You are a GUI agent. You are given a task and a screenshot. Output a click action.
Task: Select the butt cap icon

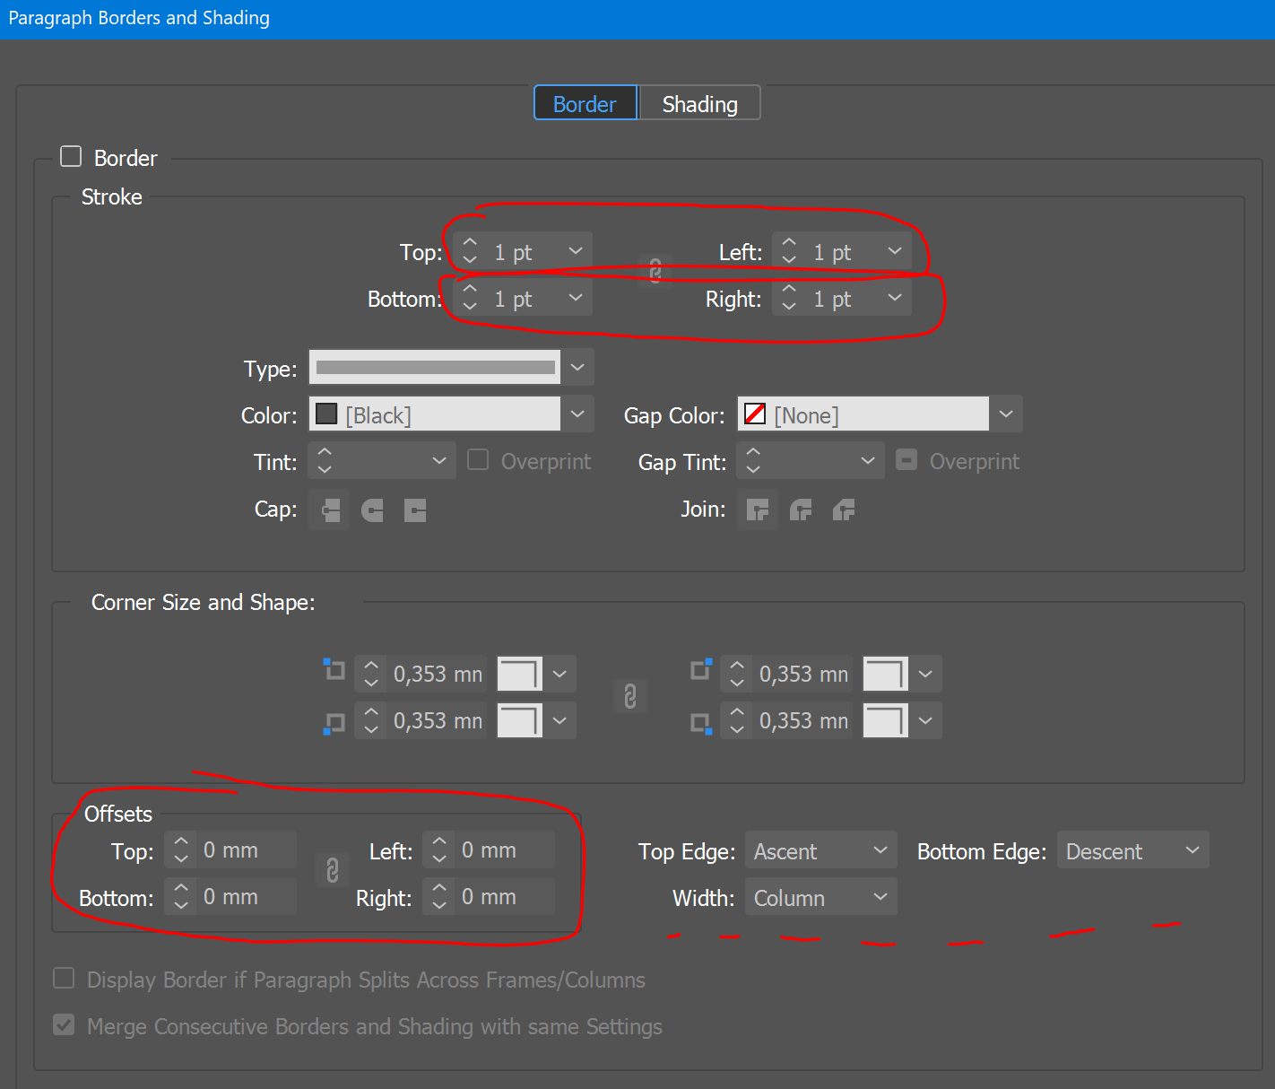pos(331,510)
